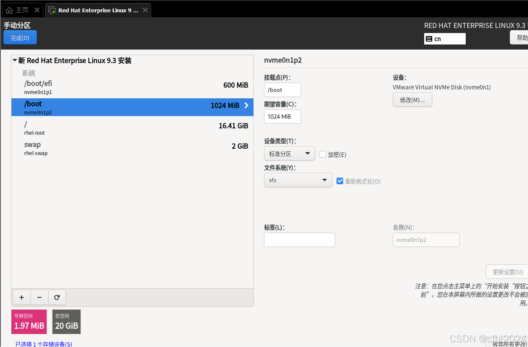Open the 已选择 1 个存储设备(S) link
The image size is (528, 347).
coord(44,344)
